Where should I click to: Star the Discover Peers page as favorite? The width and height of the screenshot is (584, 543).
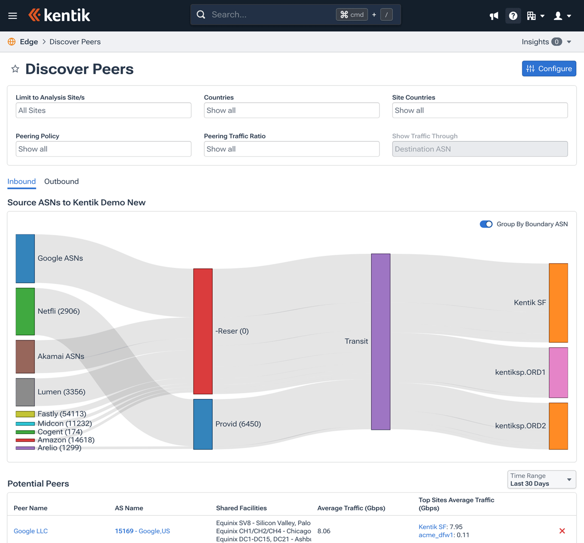(x=15, y=68)
